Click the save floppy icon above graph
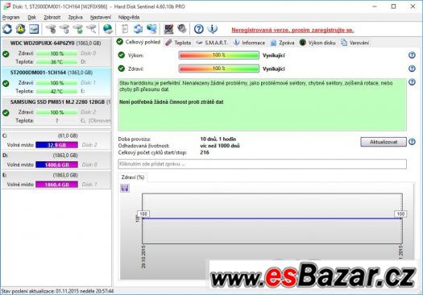The width and height of the screenshot is (423, 295). pos(125,188)
